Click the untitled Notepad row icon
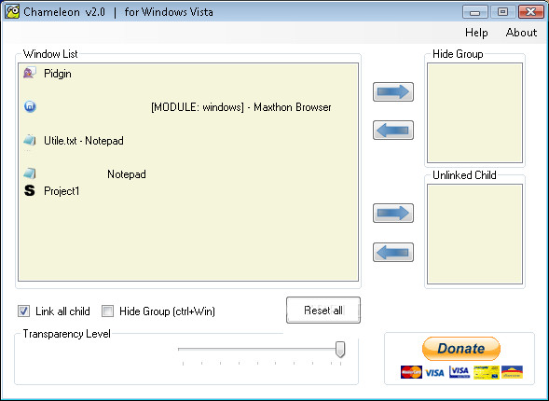549x401 pixels. point(30,173)
